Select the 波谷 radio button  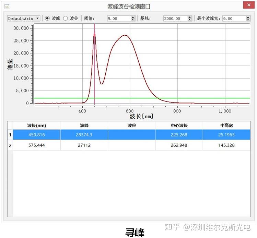(x=66, y=18)
